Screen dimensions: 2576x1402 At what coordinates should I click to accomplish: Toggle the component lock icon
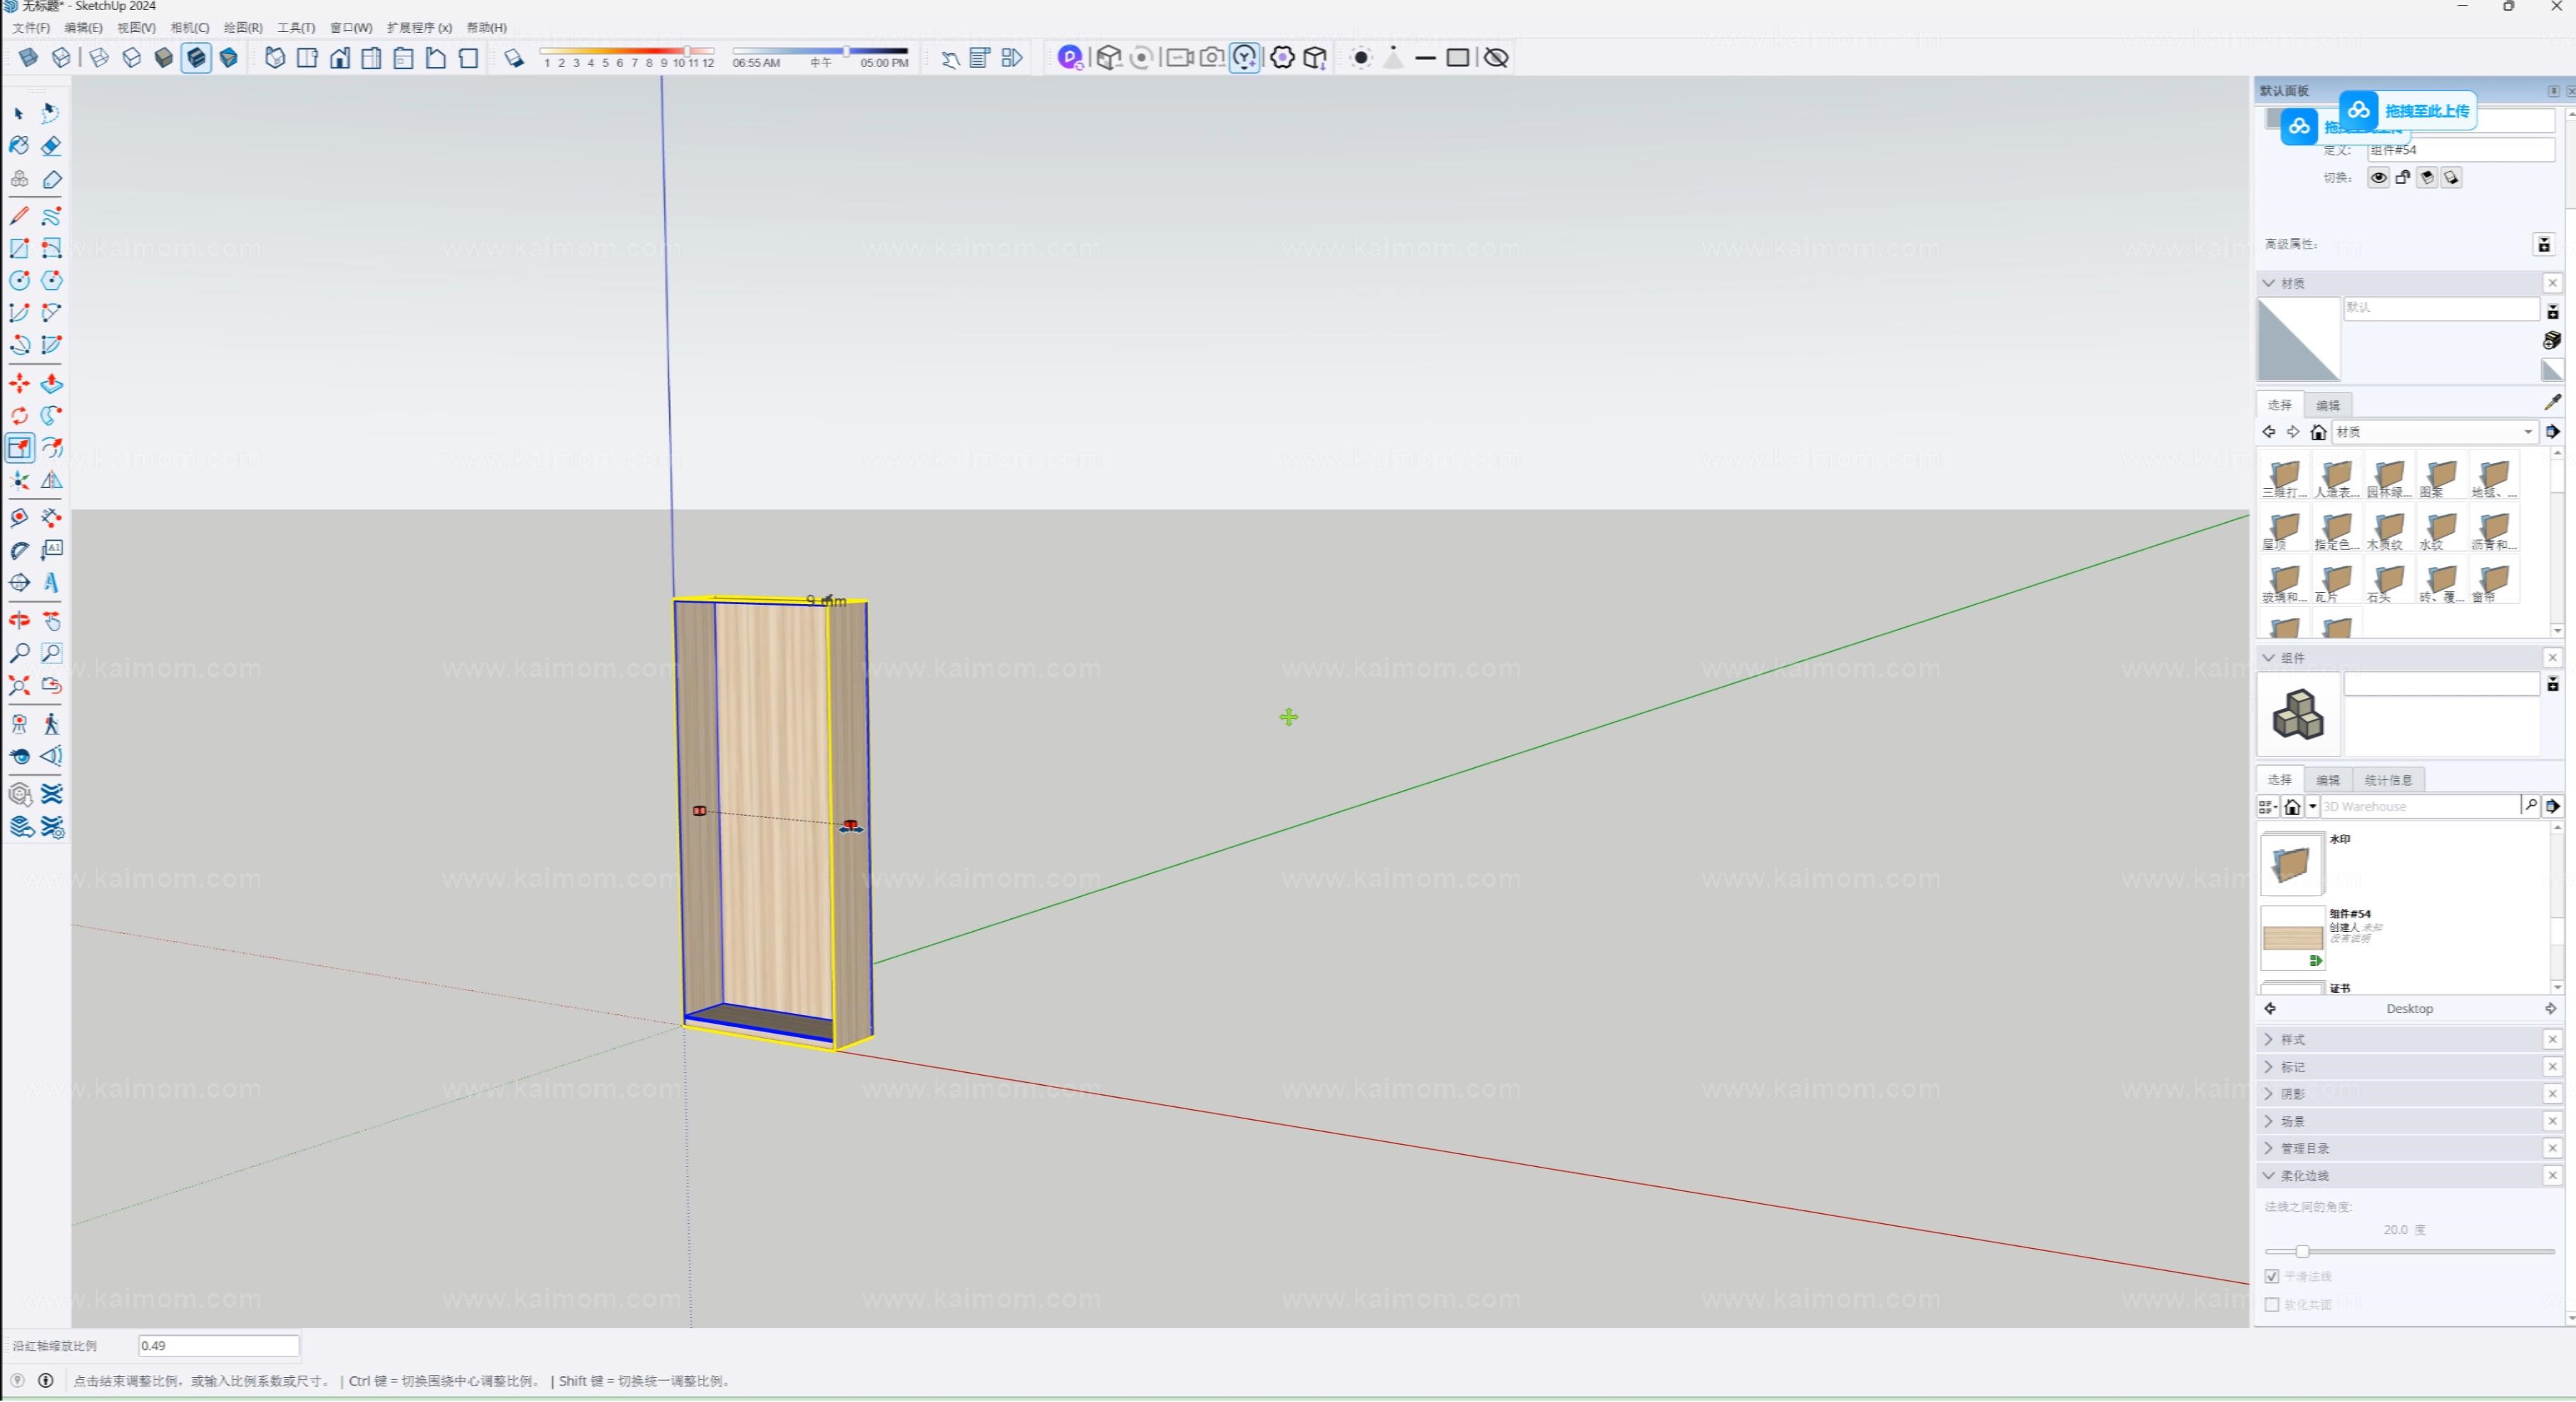point(2403,178)
